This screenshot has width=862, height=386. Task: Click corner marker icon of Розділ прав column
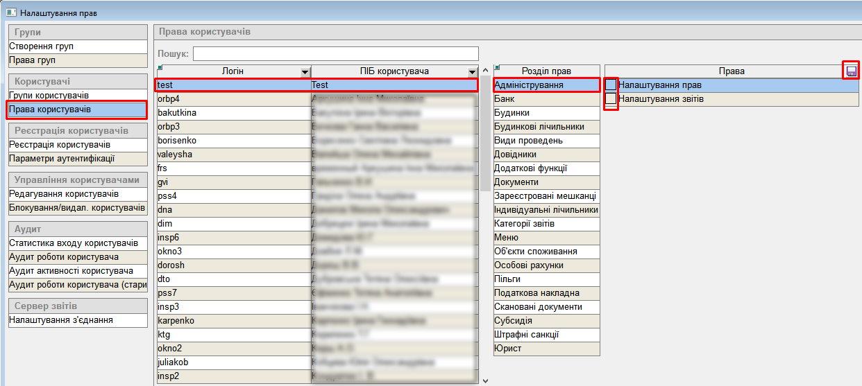pos(497,67)
